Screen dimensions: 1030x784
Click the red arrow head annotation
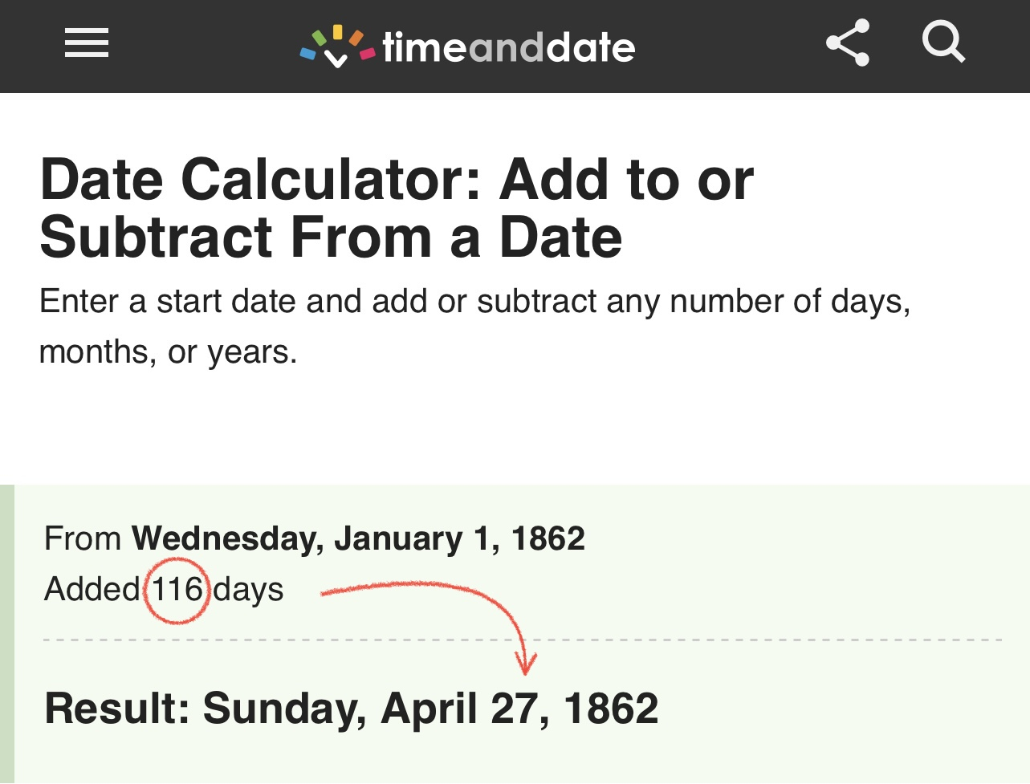[526, 664]
